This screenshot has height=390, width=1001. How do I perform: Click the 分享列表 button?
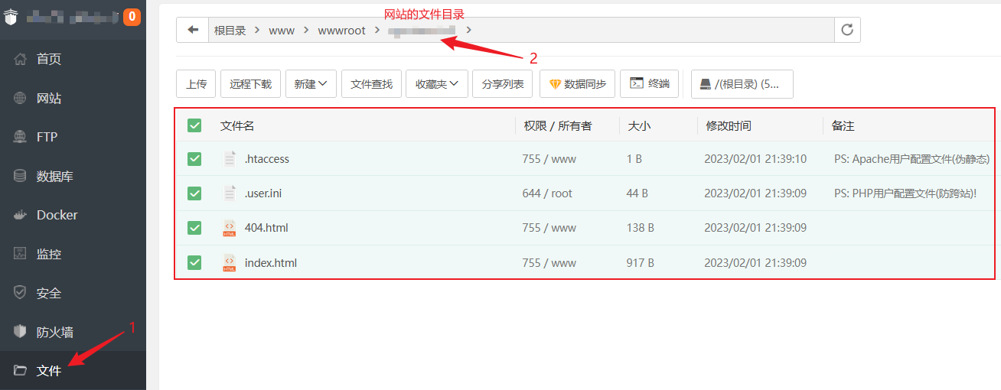click(x=503, y=84)
